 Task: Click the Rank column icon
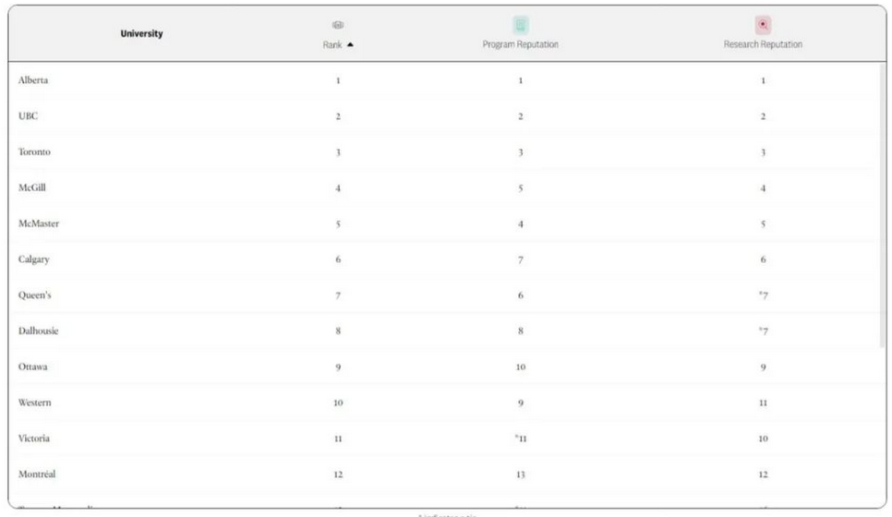(338, 25)
